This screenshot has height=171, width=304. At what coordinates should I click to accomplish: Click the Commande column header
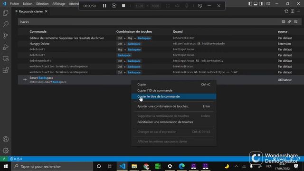point(38,32)
